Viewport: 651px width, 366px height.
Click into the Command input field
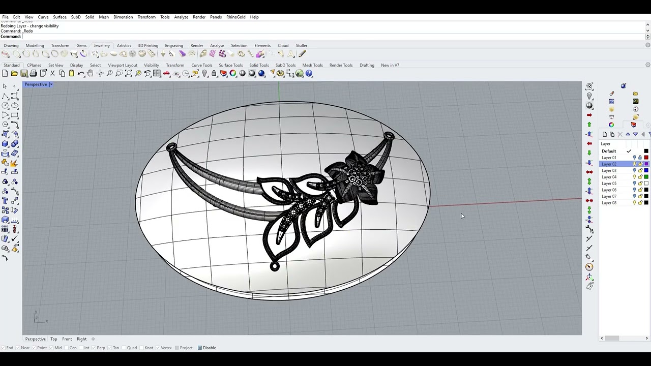click(333, 37)
